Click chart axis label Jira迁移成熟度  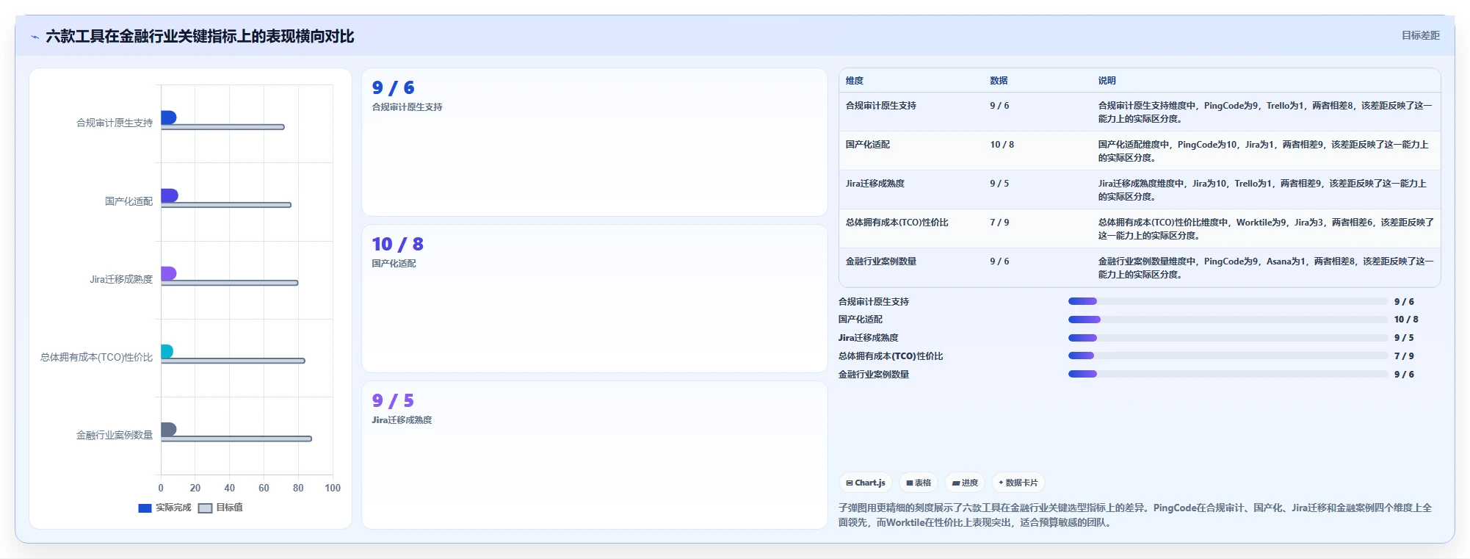121,279
